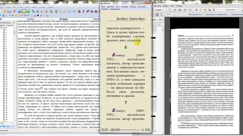Image resolution: width=243 pixels, height=136 pixels.
Task: Click the redo arrow icon in FB Editor
Action: (74, 11)
